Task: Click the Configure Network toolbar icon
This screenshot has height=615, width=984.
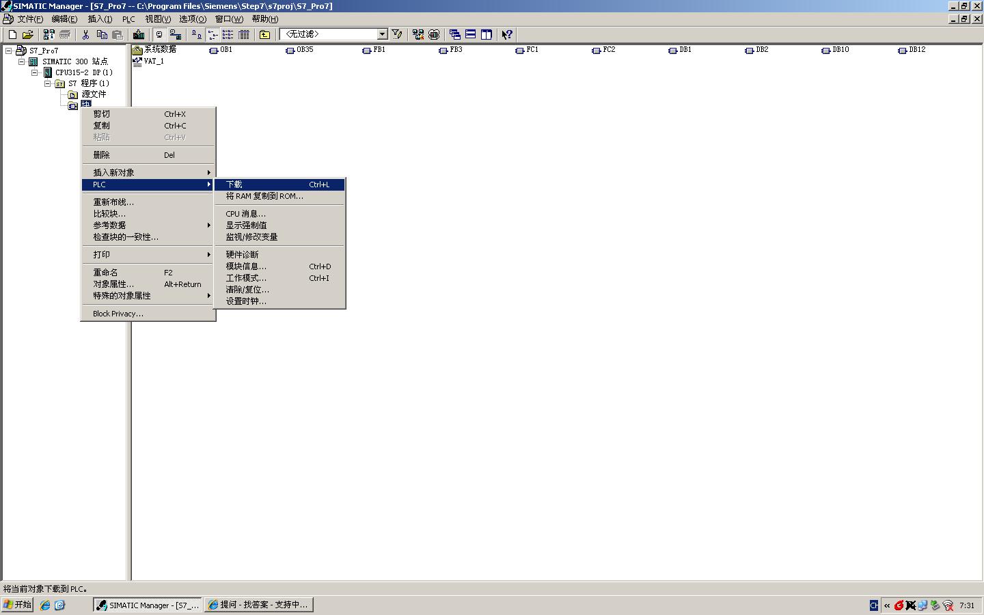Action: pos(418,34)
